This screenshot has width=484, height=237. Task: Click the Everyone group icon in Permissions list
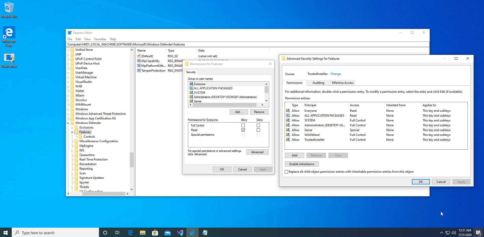pyautogui.click(x=191, y=84)
